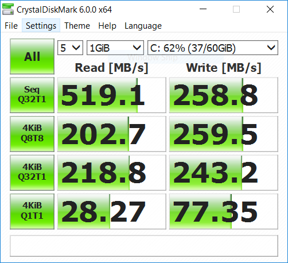Start the 4KiB Q32T1 benchmark
The height and width of the screenshot is (263, 288).
(32, 173)
